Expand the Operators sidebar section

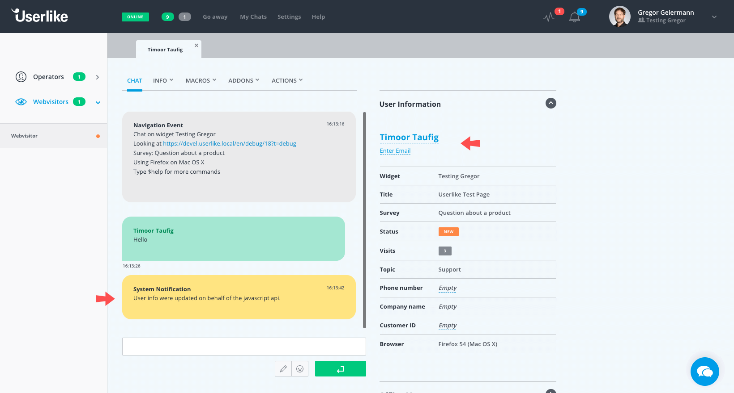point(98,77)
